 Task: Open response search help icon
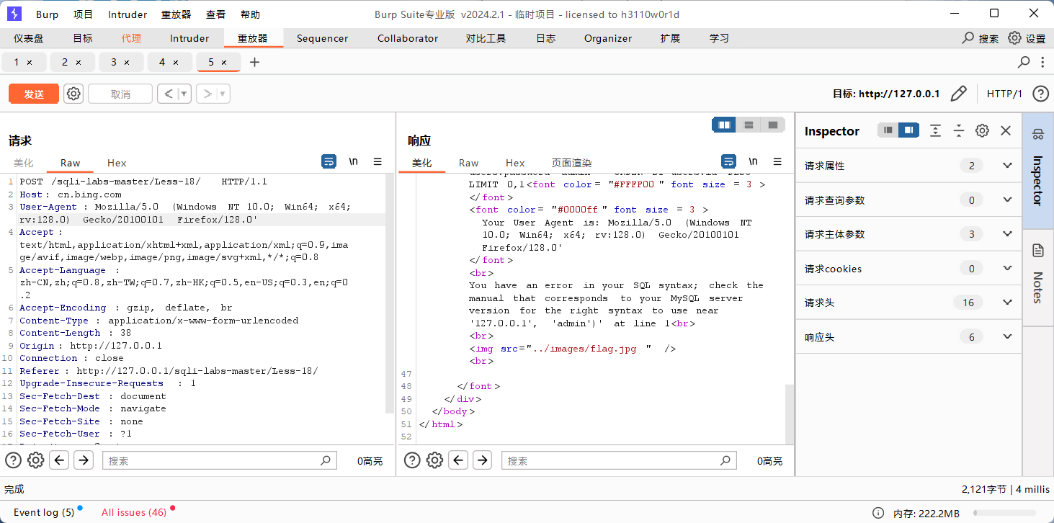(x=412, y=460)
